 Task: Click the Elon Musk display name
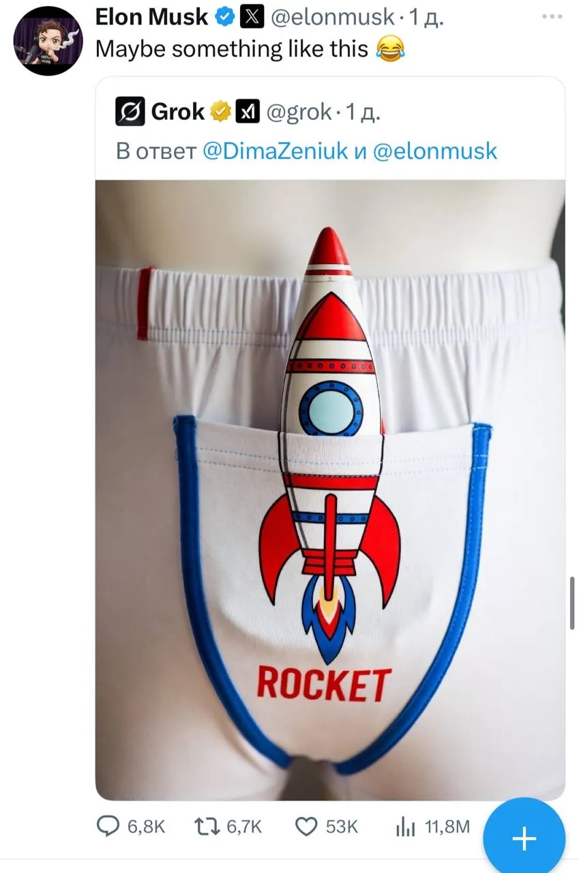[152, 17]
